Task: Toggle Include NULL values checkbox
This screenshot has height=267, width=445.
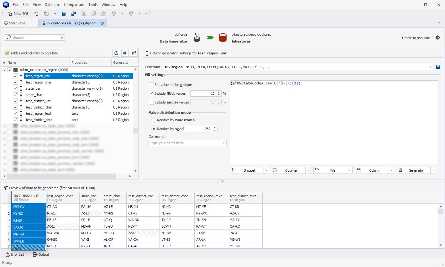Action: click(151, 93)
